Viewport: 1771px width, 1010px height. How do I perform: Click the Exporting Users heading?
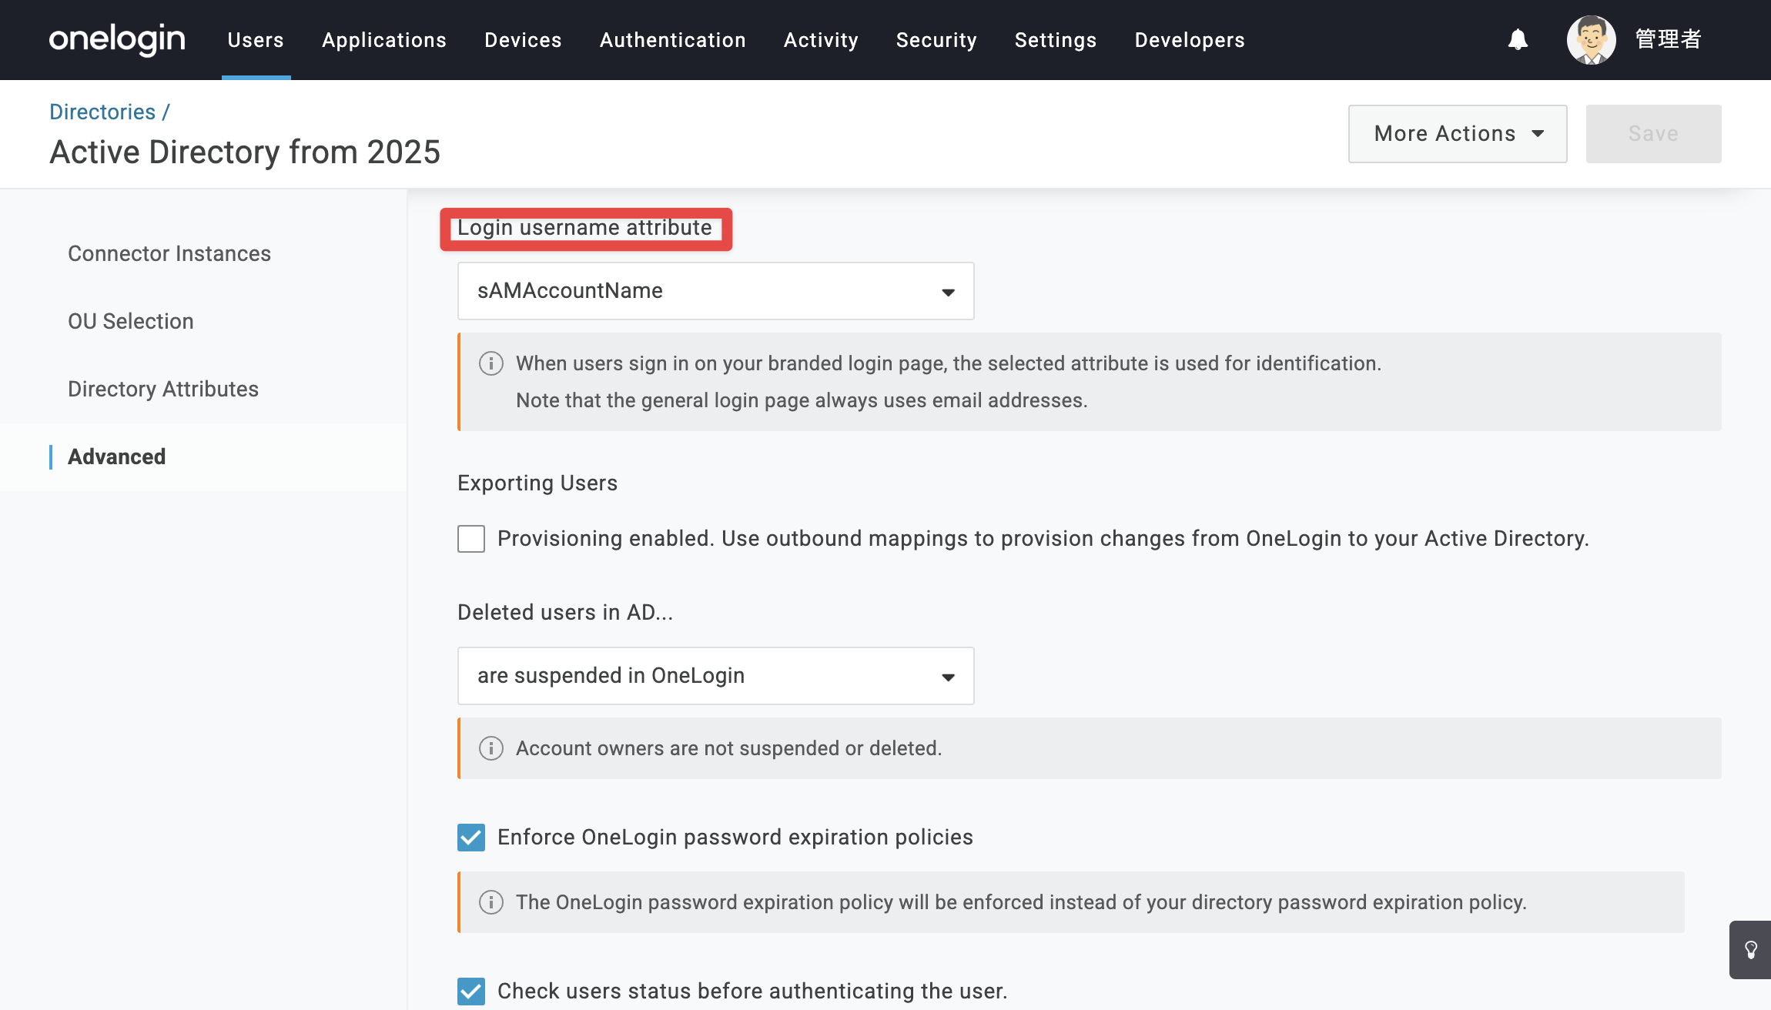coord(537,483)
